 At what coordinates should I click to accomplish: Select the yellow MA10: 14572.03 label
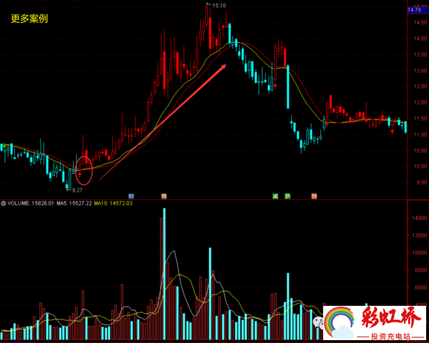113,203
